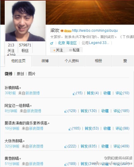
Task: Filter posts by 图片
Action: tap(32, 74)
